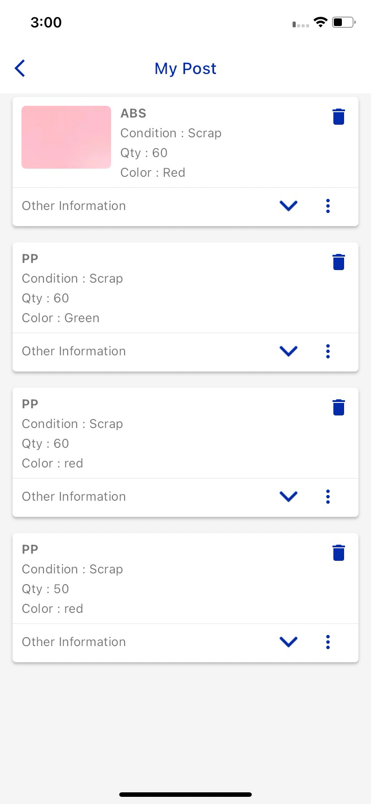
Task: Delete the PP Green post
Action: [339, 262]
